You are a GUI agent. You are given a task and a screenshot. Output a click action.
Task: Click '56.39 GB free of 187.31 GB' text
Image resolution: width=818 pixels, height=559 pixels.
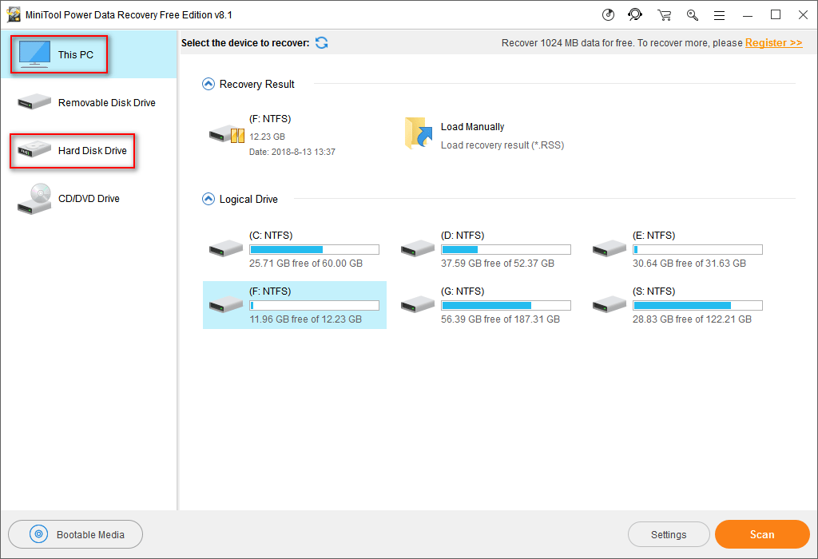point(500,319)
